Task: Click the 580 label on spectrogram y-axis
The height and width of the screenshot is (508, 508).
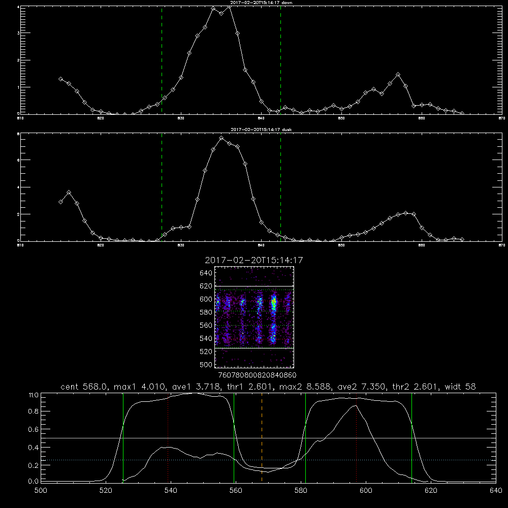Action: point(206,312)
